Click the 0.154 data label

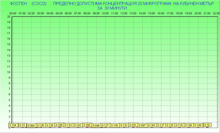click(x=13, y=125)
